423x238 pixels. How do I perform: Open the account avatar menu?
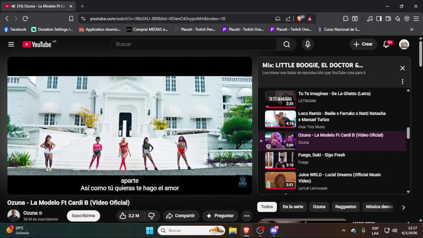[404, 44]
